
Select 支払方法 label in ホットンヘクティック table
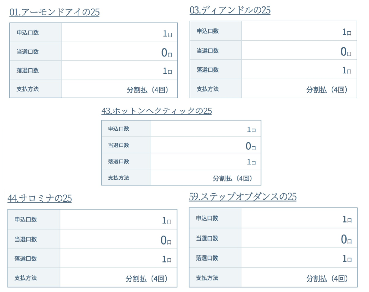pos(118,178)
